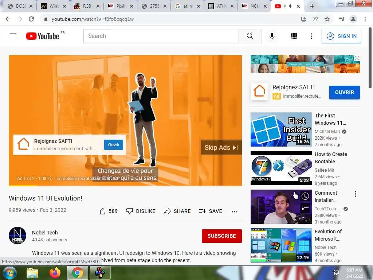Click the SAFTI banner ad info icon

pos(357,58)
